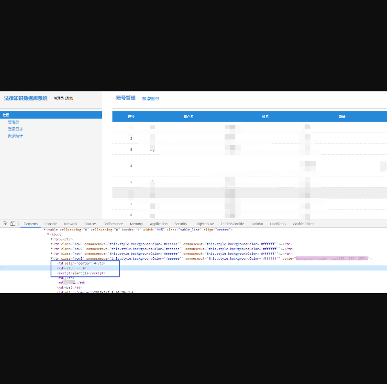Click the highlighted background-color style attribute value
Screen dimensions: 387x384
click(x=332, y=258)
